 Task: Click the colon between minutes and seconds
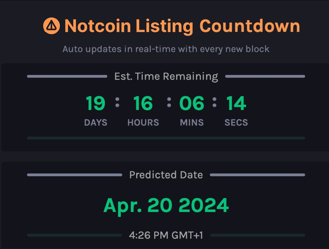[214, 102]
